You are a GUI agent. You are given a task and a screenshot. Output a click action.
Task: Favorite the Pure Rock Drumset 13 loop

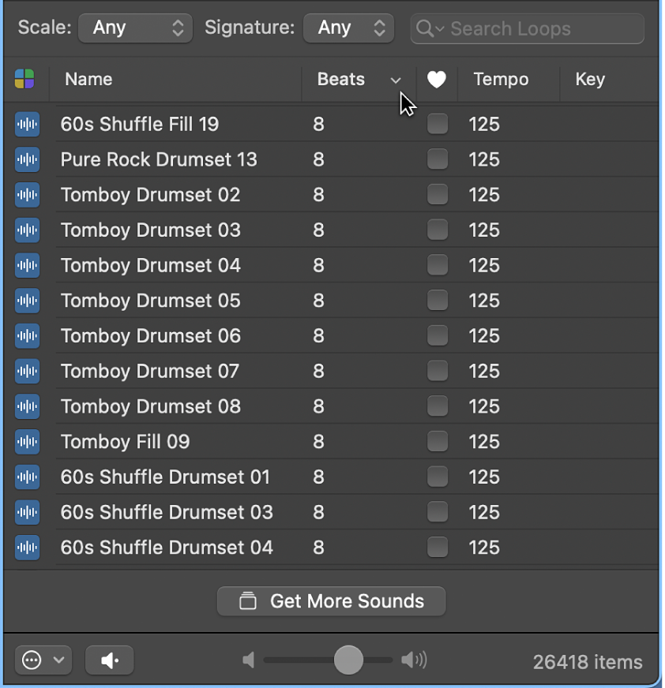pos(437,159)
